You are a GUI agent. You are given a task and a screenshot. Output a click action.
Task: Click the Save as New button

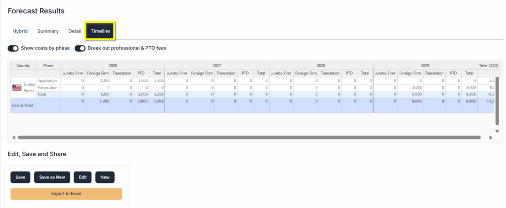[x=52, y=177]
